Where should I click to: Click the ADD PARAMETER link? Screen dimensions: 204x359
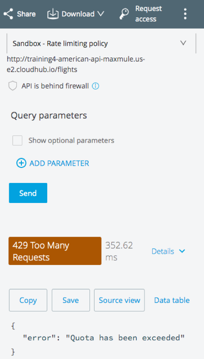click(59, 163)
